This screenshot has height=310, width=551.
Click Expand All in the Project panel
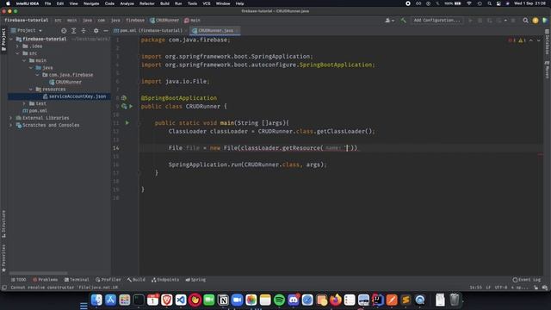(73, 31)
